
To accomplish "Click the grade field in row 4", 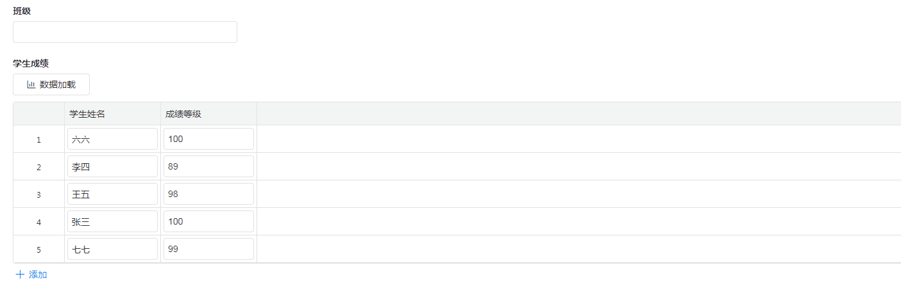I will [208, 221].
